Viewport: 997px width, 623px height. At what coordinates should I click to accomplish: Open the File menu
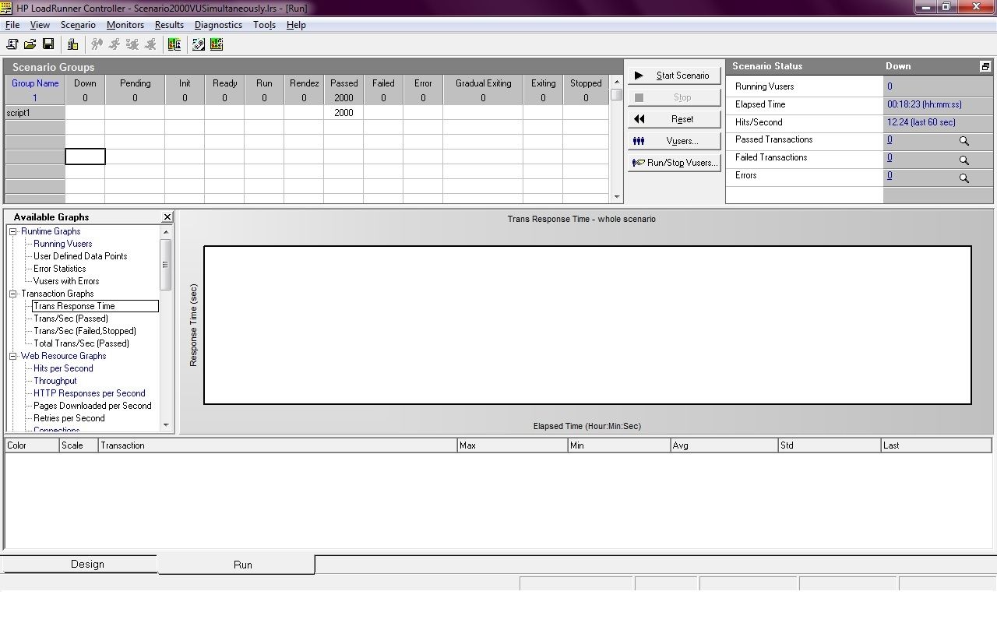coord(12,25)
